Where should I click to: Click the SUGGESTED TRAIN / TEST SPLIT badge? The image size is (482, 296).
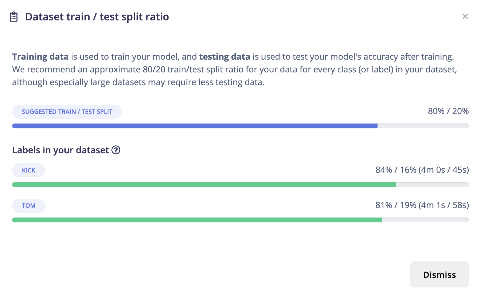pos(67,112)
